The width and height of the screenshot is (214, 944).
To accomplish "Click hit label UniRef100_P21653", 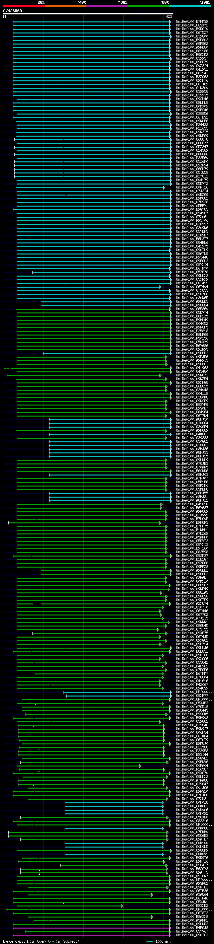I will pyautogui.click(x=192, y=129).
